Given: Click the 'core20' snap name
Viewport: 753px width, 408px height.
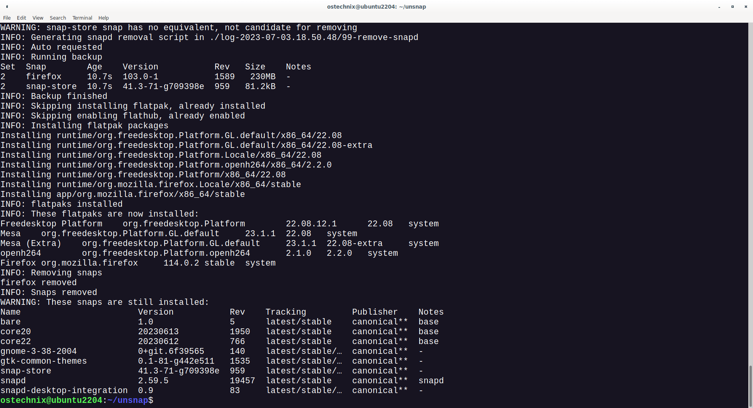Looking at the screenshot, I should pos(16,331).
